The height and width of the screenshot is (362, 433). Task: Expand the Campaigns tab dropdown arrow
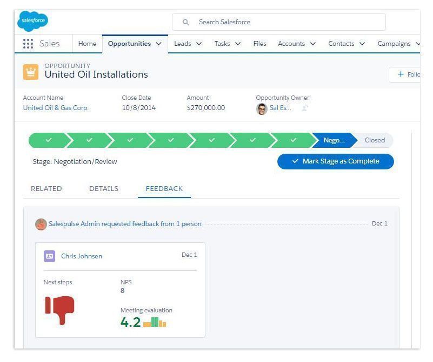418,44
